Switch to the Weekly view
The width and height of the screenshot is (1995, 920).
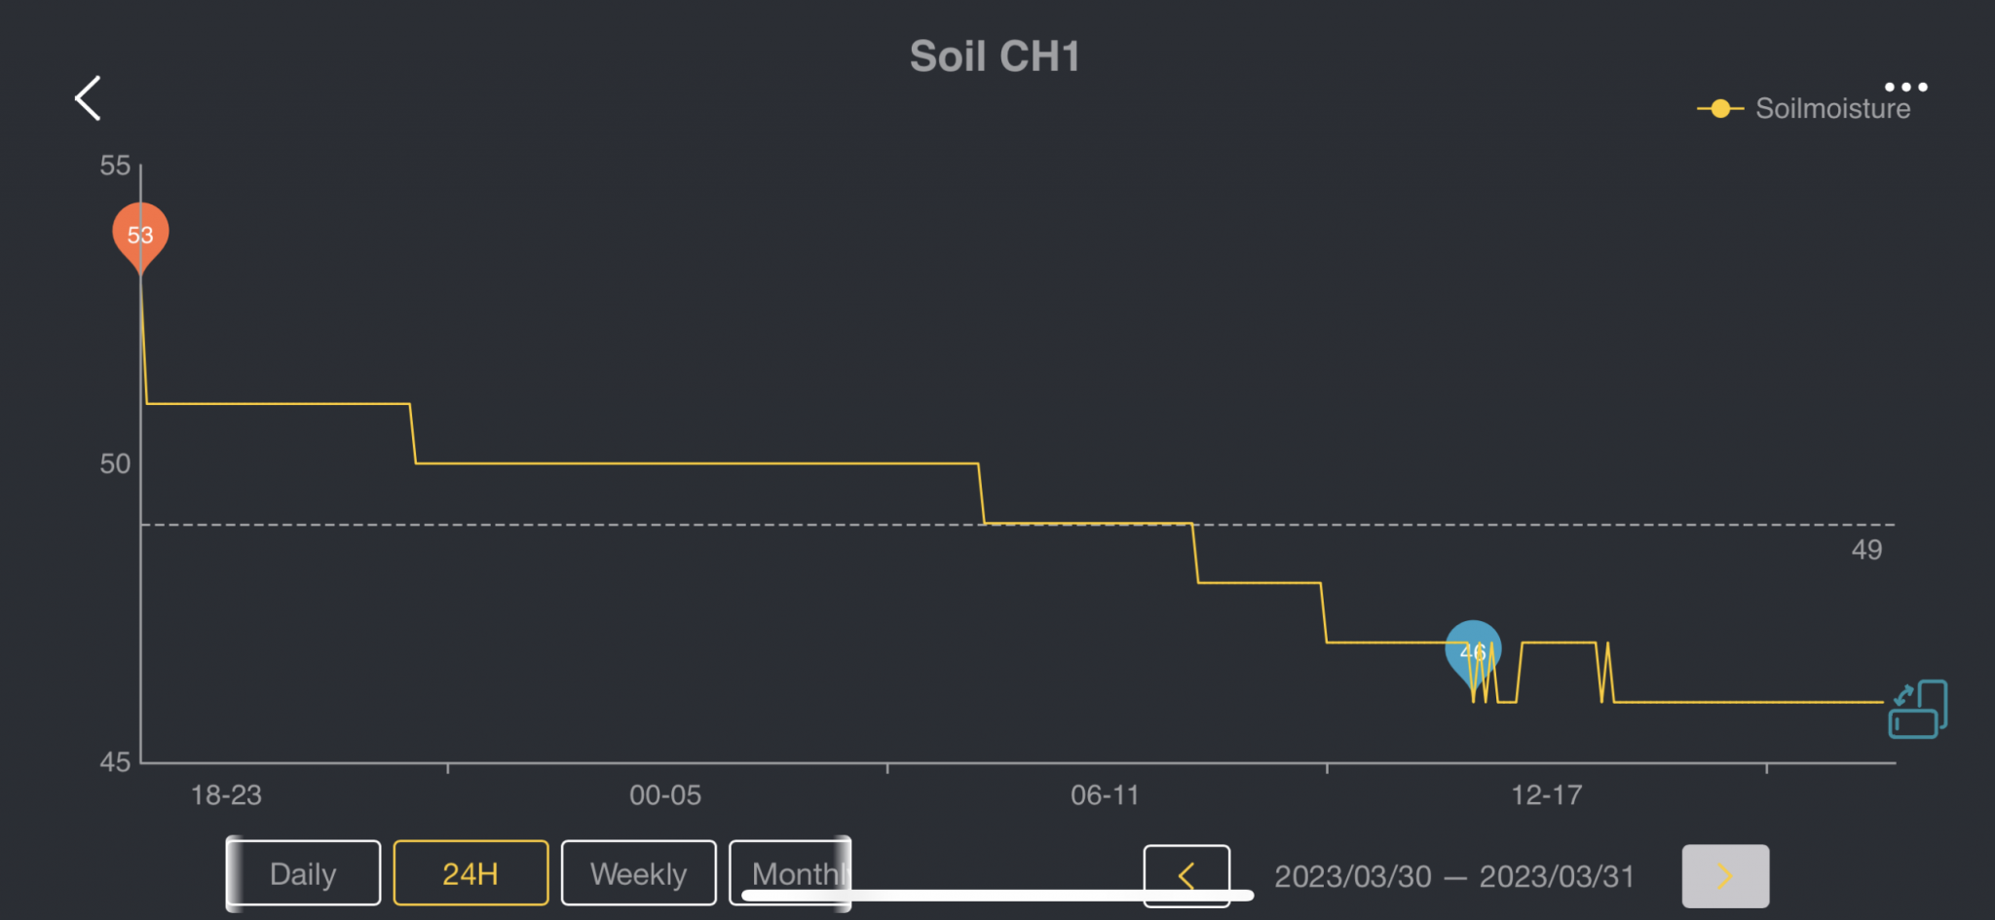[x=638, y=873]
